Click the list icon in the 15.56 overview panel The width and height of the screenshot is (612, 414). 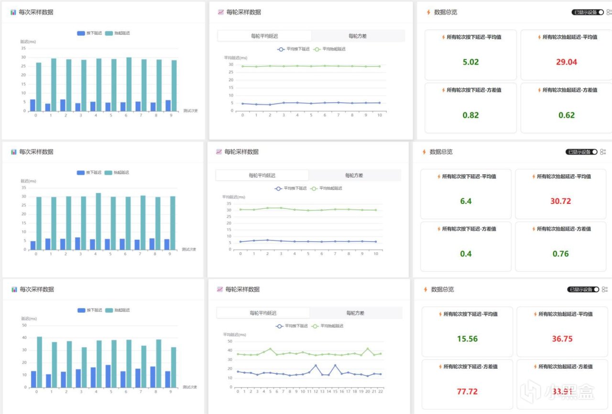coord(605,289)
